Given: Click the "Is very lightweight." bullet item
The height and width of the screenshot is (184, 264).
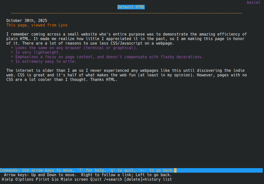Looking at the screenshot, I should pos(38,52).
